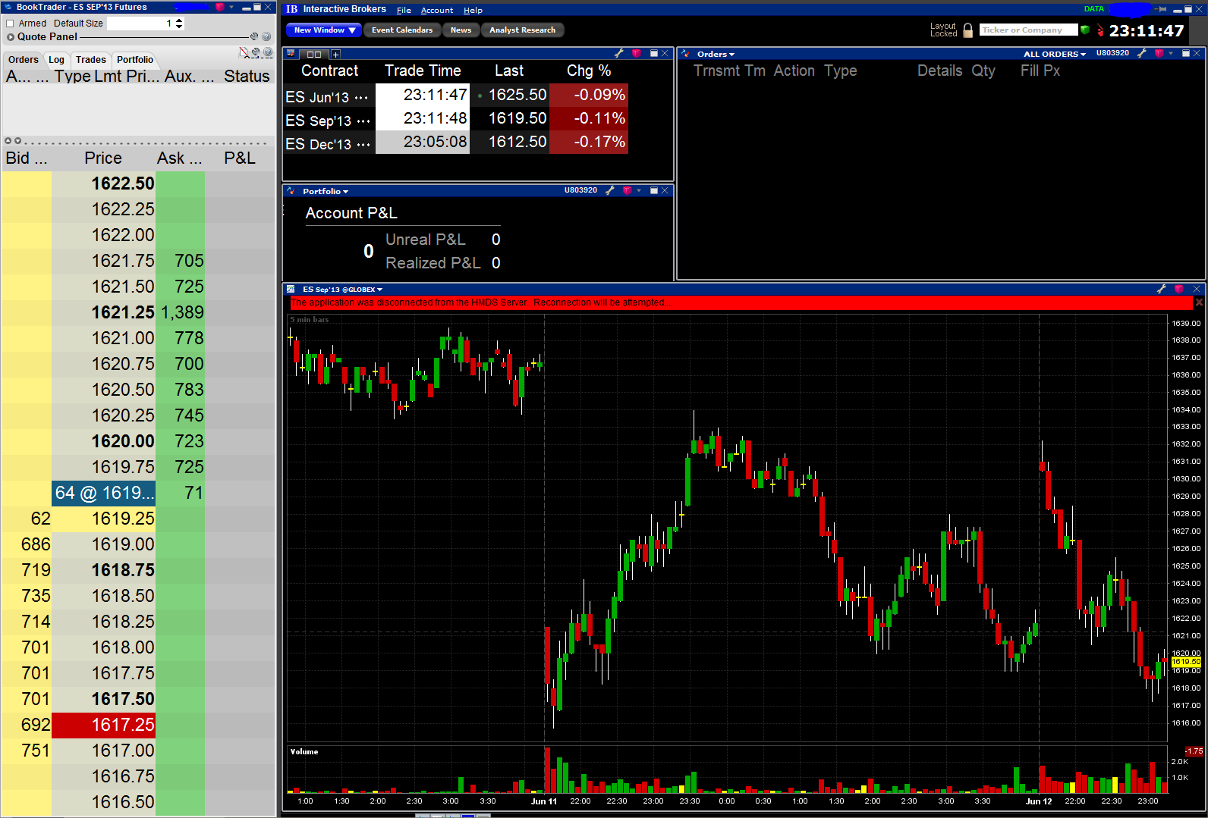Open dropdown arrow beside Portfolio panel cube

639,190
